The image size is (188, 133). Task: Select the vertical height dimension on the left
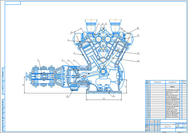pos(23,85)
